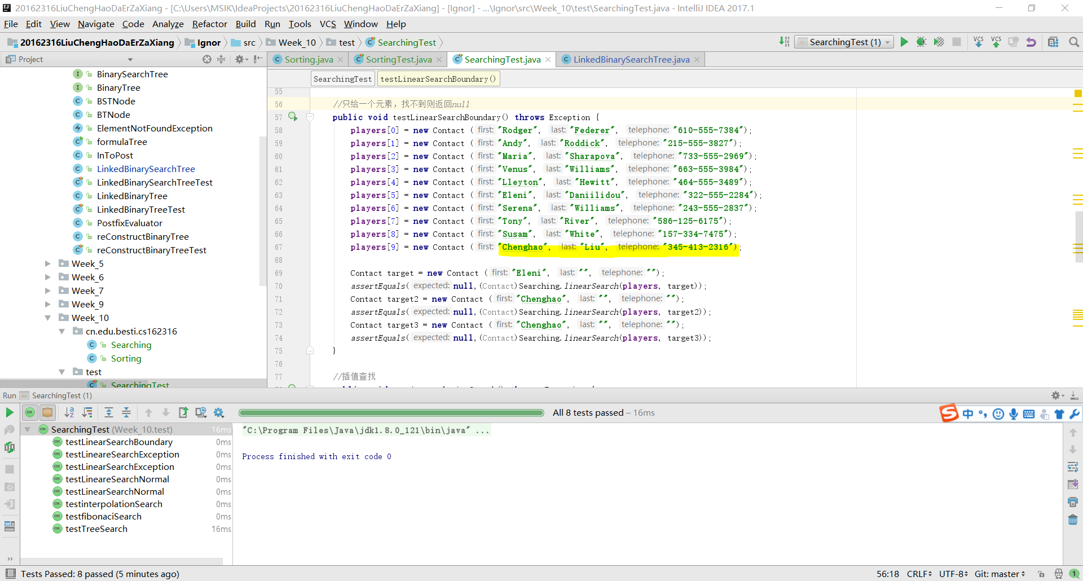The height and width of the screenshot is (581, 1083).
Task: Click UTF-8 encoding selector
Action: point(953,574)
